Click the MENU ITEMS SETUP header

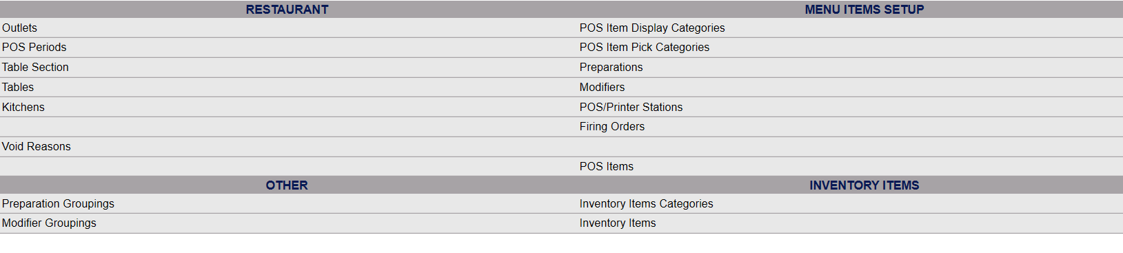pyautogui.click(x=864, y=10)
